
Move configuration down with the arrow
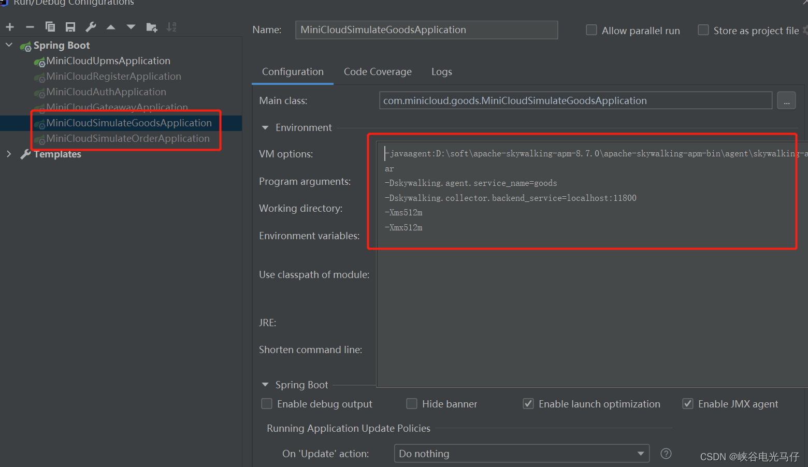pos(131,27)
